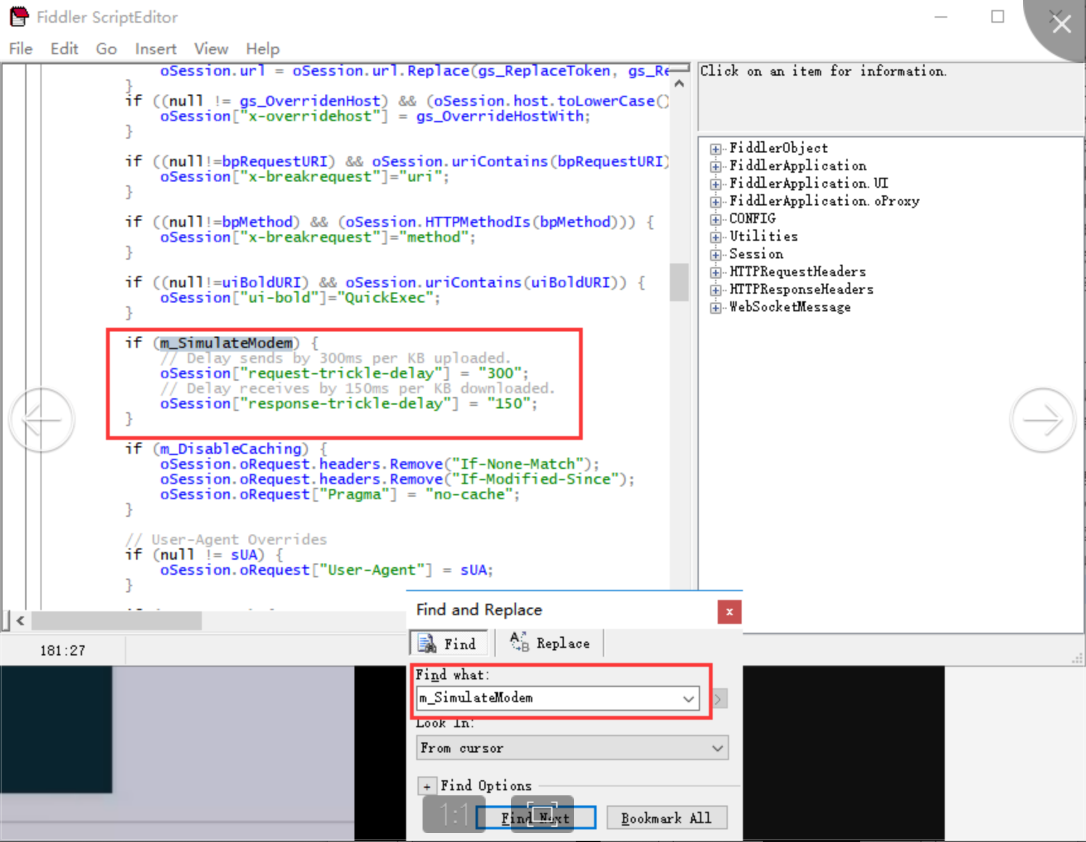Switch to the Find tab
1086x842 pixels.
[x=450, y=643]
